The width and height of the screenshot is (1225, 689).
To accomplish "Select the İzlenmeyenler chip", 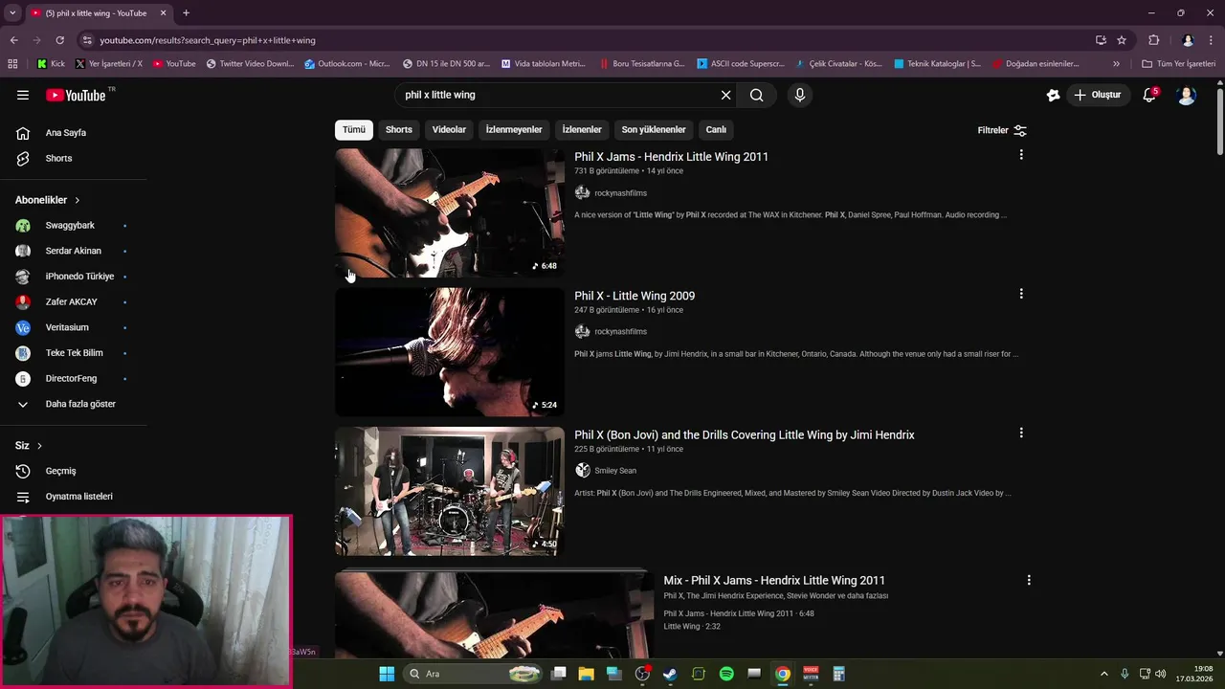I will point(514,129).
